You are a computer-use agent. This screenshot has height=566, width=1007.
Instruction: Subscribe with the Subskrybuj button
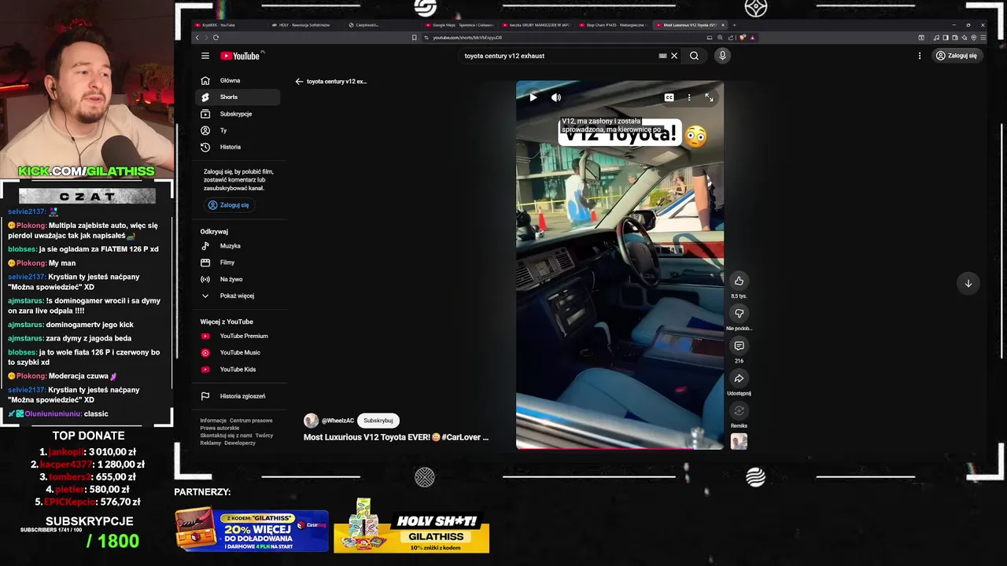(x=378, y=421)
